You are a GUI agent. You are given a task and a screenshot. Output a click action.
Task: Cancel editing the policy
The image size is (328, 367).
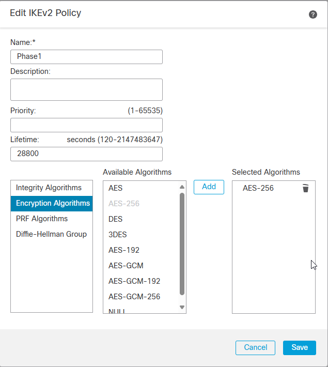255,348
